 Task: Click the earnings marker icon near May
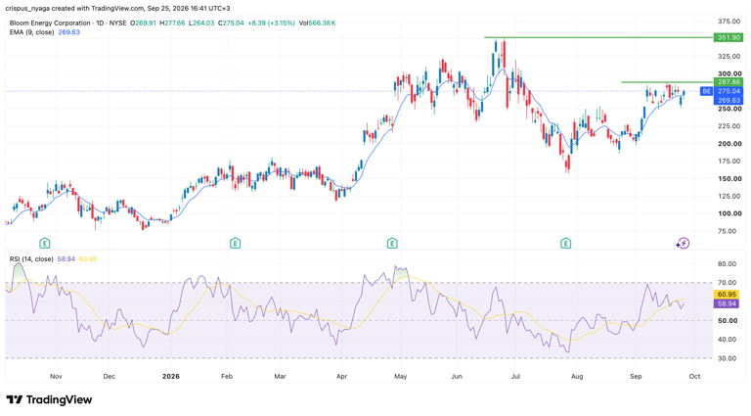coord(392,244)
